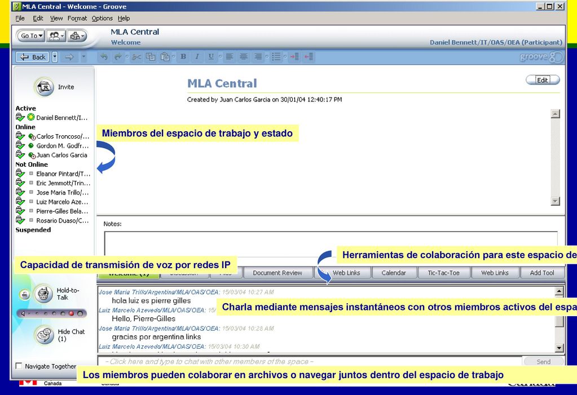This screenshot has height=395, width=577.
Task: Select member Luiz Marcelo Aze… in member list
Action: point(62,202)
